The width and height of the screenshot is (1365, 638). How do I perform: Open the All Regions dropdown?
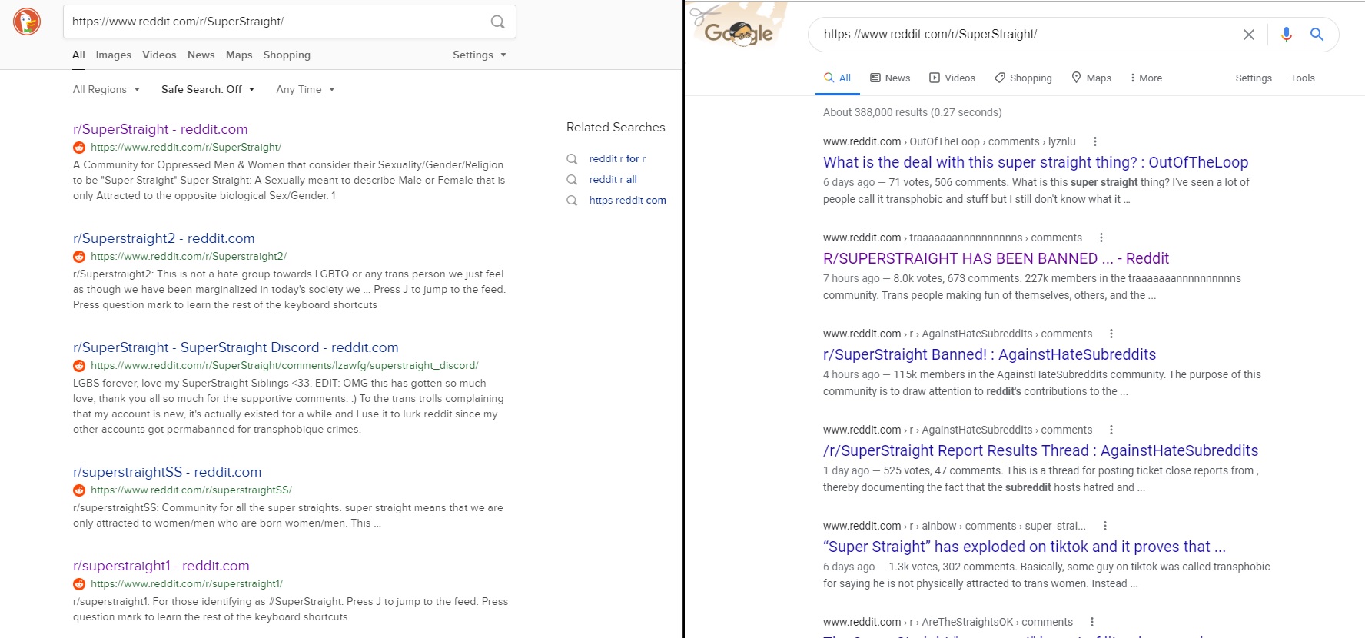pos(106,90)
